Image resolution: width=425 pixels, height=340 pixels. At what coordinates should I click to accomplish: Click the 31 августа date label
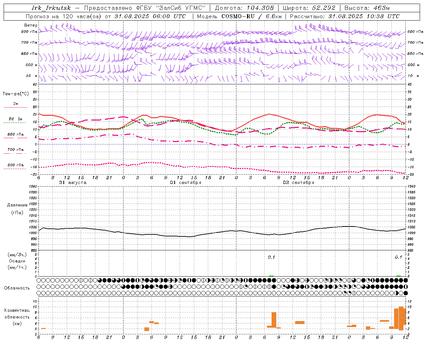click(x=73, y=183)
